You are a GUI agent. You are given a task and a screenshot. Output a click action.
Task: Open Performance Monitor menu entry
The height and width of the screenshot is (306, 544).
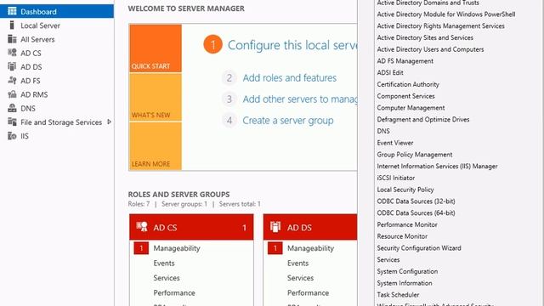pyautogui.click(x=407, y=224)
